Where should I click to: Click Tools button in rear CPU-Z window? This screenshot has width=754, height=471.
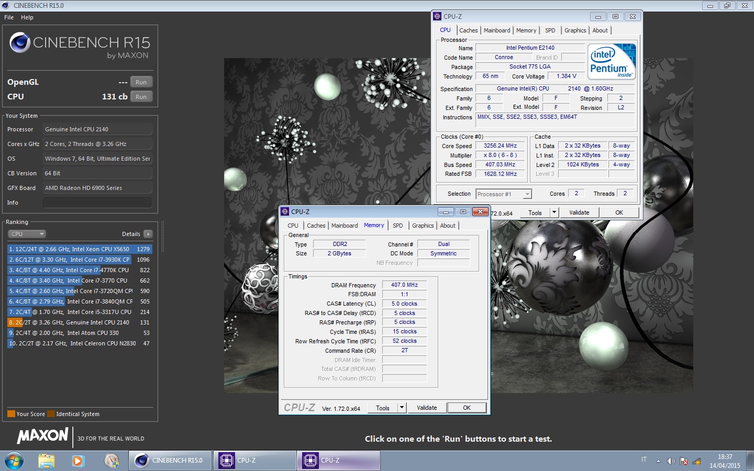click(535, 212)
